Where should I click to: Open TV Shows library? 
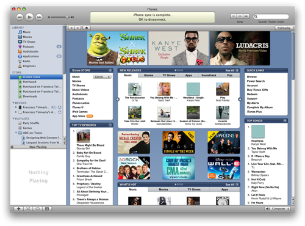[29, 42]
